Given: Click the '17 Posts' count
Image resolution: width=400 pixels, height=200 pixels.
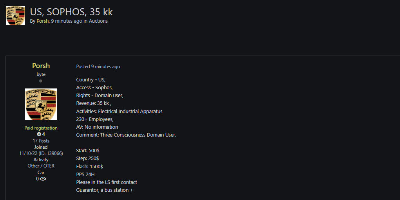Looking at the screenshot, I should [41, 141].
